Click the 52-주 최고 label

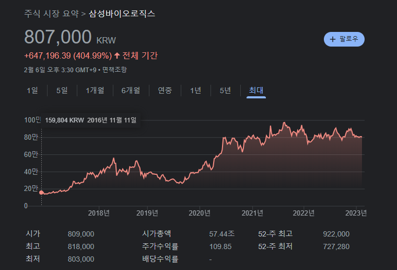[275, 233]
